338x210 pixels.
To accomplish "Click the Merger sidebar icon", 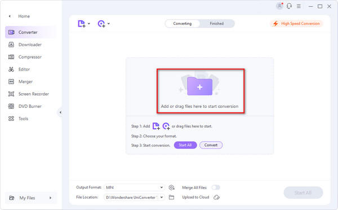I will tap(11, 81).
